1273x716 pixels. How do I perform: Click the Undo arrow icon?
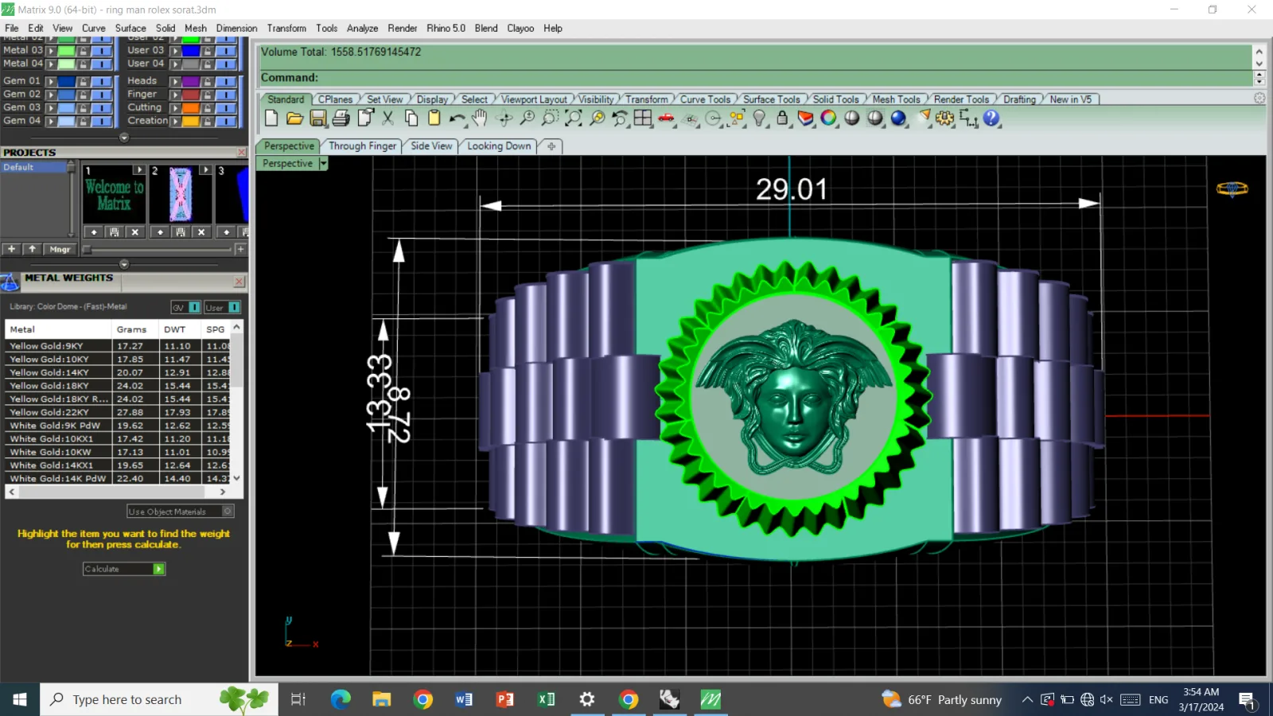(457, 119)
